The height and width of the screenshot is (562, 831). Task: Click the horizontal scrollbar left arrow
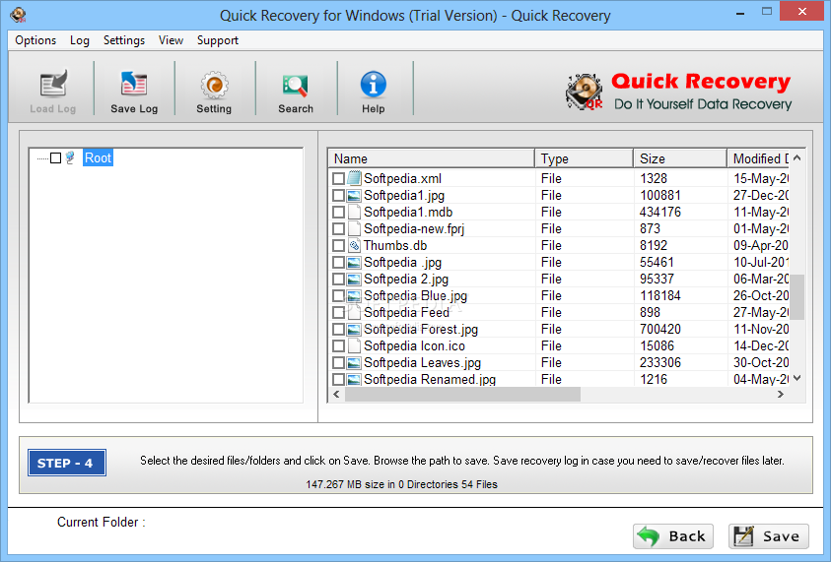(x=336, y=395)
